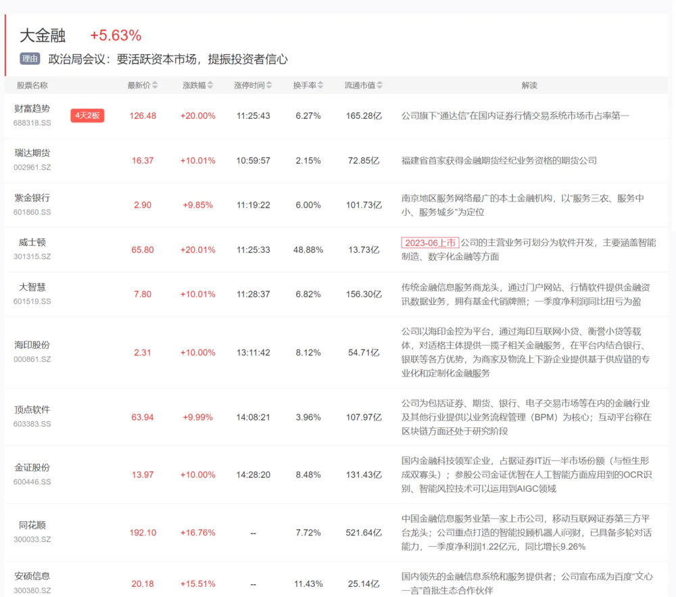The width and height of the screenshot is (676, 597).
Task: Click market cap 165.28亿
Action: click(364, 116)
